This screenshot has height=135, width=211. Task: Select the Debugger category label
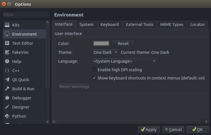point(22,98)
